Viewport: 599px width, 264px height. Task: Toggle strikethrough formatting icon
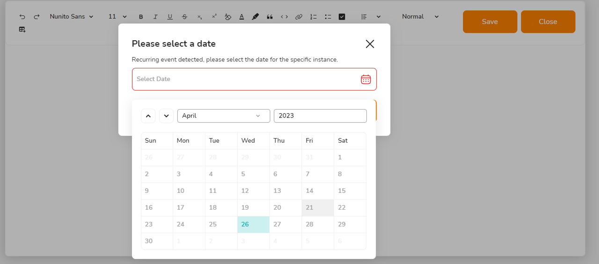coord(184,17)
